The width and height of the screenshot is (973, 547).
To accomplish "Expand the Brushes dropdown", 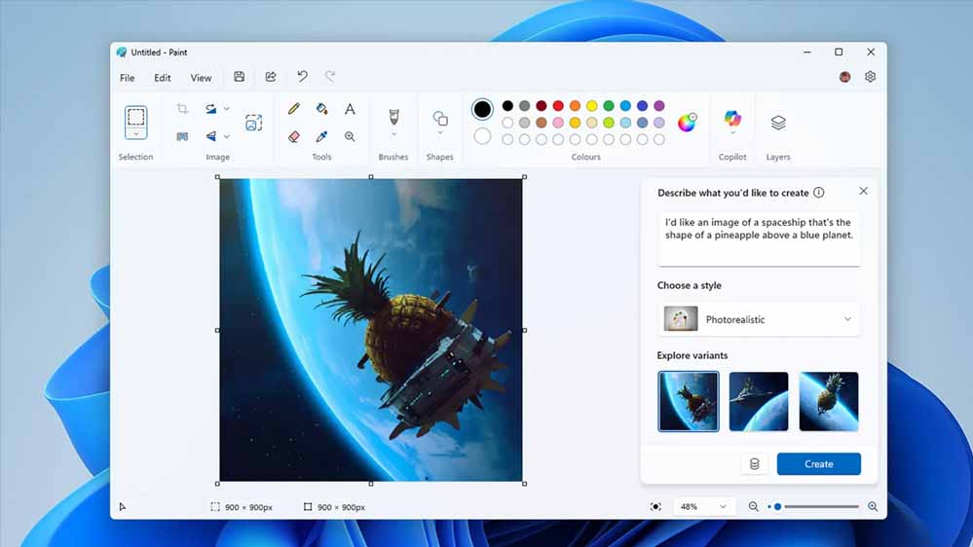I will [x=393, y=133].
